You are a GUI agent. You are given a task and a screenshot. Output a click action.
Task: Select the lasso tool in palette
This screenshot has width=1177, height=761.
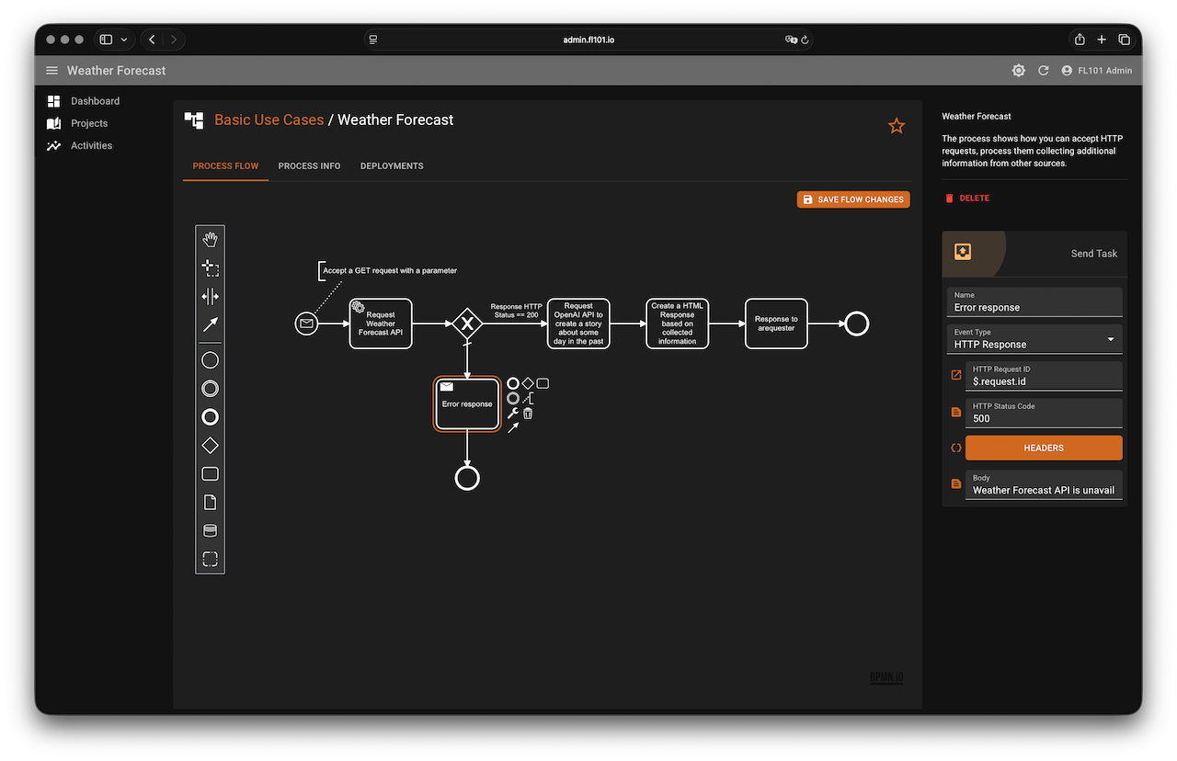point(210,268)
